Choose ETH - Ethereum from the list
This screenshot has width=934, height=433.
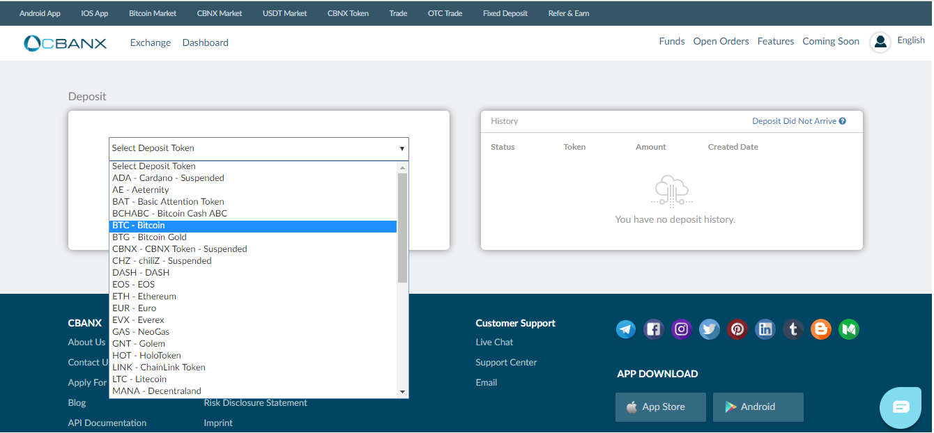253,297
